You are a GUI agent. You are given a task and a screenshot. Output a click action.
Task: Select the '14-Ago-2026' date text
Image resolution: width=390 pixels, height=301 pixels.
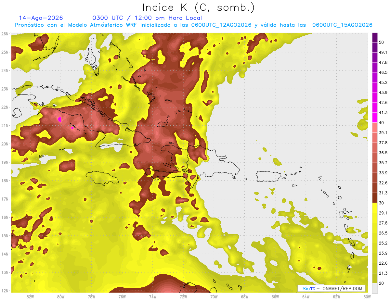coord(41,18)
